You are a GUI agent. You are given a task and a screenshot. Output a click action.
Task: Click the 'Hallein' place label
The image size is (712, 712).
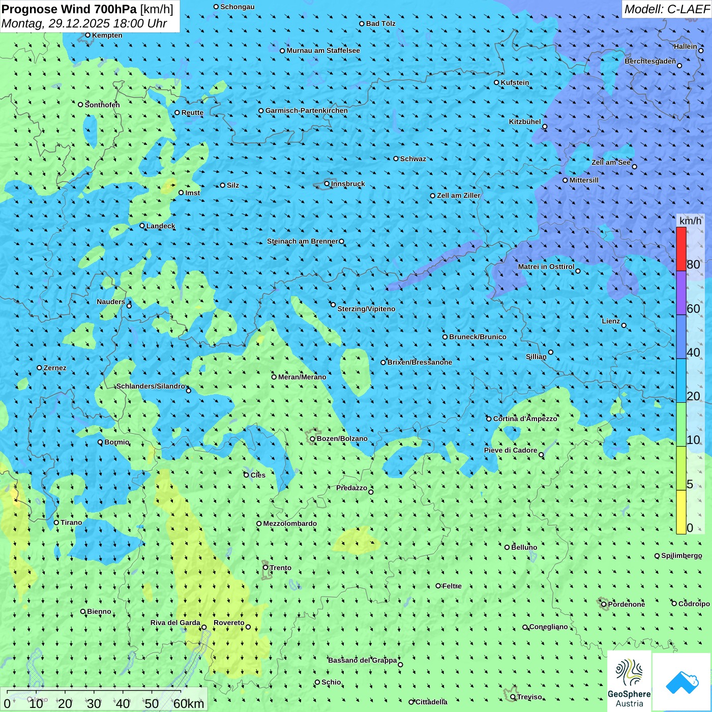[685, 46]
